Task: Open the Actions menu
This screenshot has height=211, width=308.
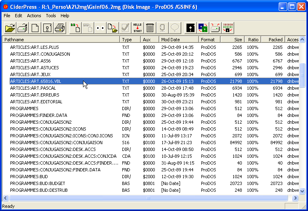Action: pos(34,16)
